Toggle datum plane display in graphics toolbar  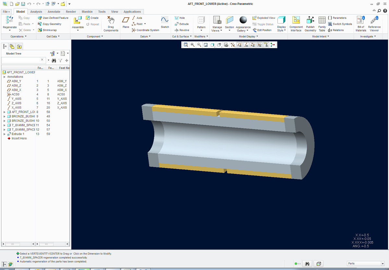[x=240, y=45]
